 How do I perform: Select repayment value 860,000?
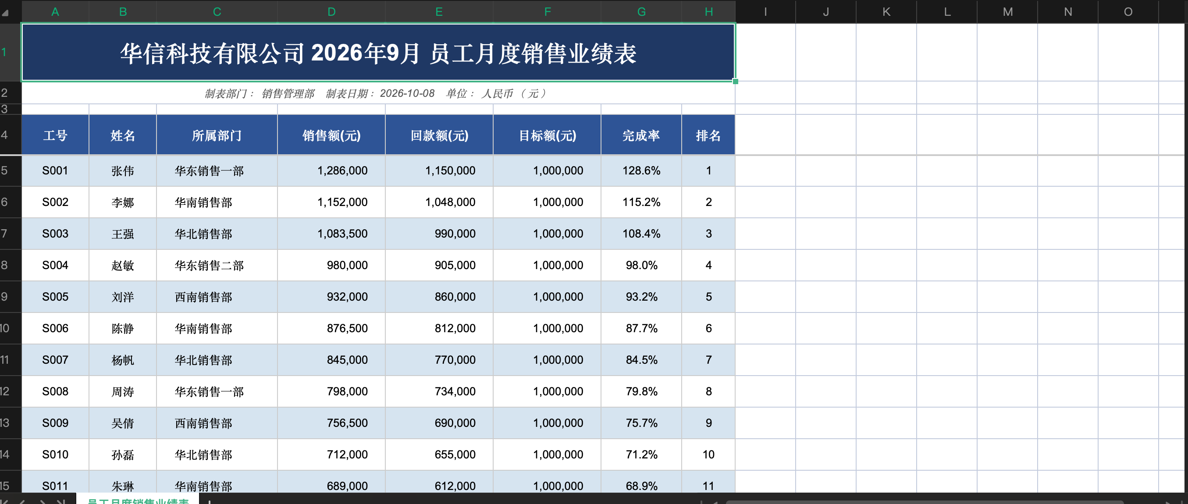point(439,297)
